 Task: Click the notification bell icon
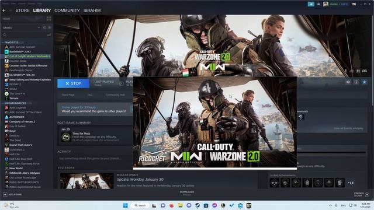click(x=318, y=4)
